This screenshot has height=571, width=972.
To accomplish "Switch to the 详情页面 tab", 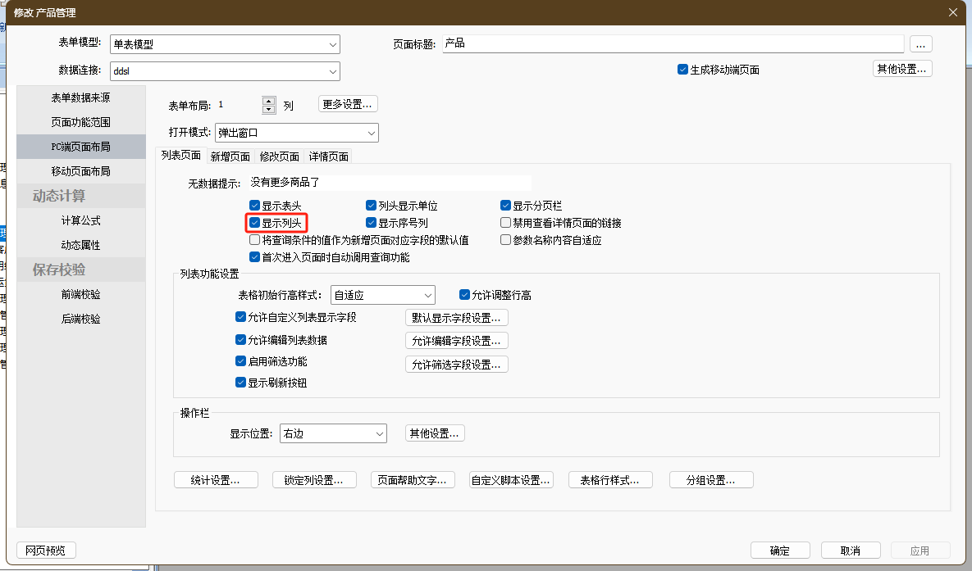I will click(328, 156).
